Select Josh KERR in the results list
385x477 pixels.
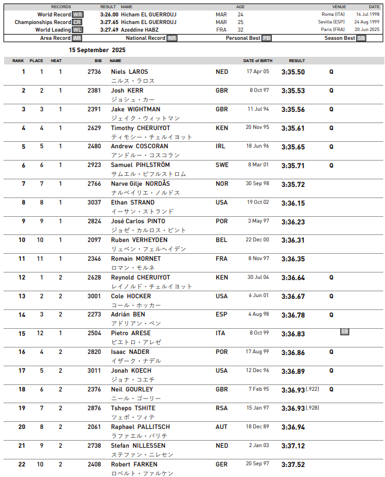pos(126,91)
